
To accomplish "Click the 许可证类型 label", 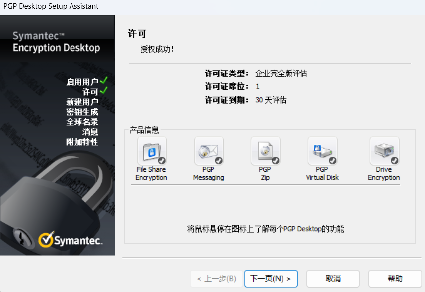I will pos(226,73).
